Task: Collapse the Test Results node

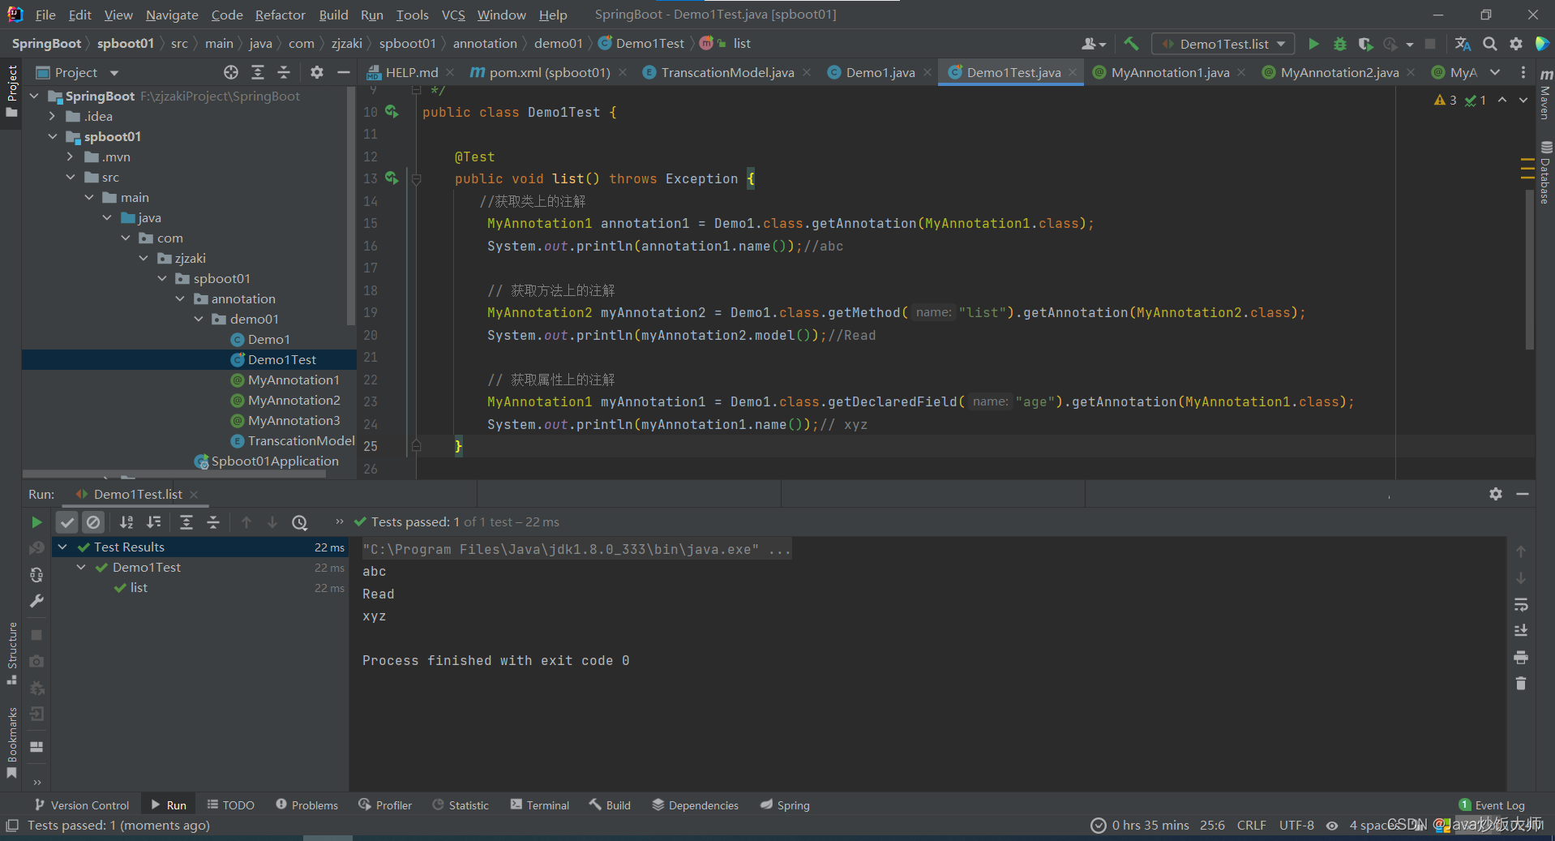Action: 62,547
